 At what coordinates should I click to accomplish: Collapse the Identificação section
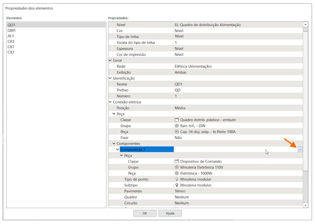point(110,78)
